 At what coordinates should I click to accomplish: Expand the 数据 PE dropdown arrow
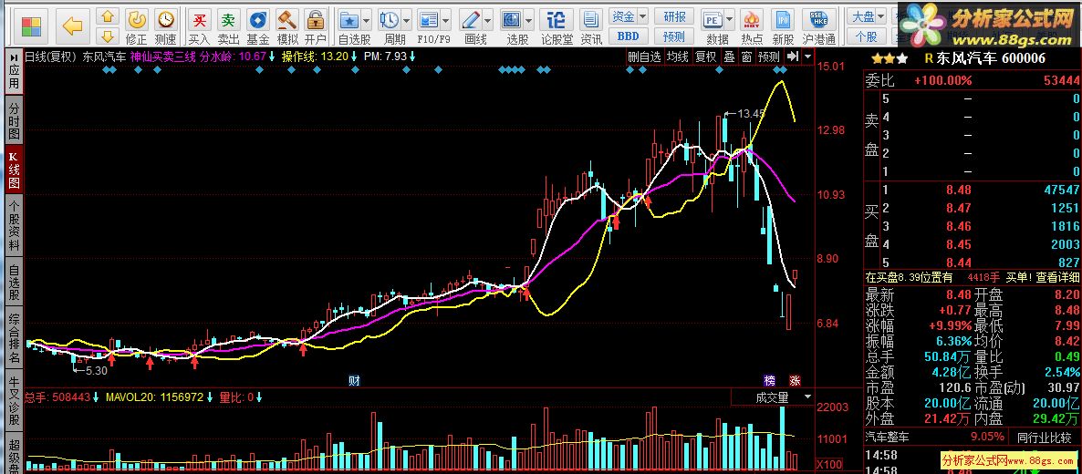click(728, 19)
